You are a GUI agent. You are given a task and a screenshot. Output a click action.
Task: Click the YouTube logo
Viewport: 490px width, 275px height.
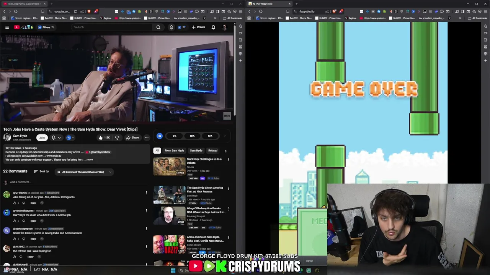pos(23,27)
